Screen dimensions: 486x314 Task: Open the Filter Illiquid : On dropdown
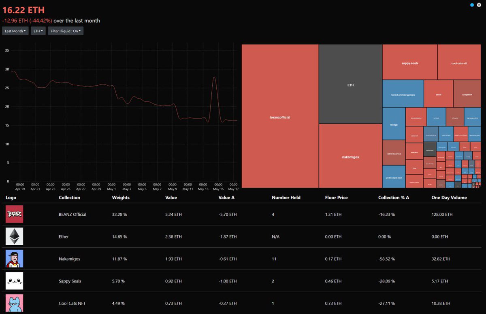coord(66,31)
